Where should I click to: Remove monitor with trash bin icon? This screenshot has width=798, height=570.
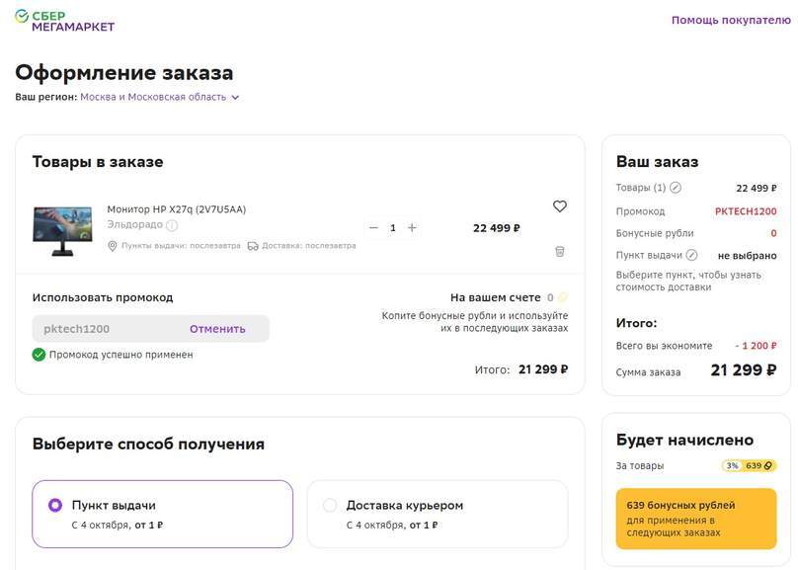[560, 251]
